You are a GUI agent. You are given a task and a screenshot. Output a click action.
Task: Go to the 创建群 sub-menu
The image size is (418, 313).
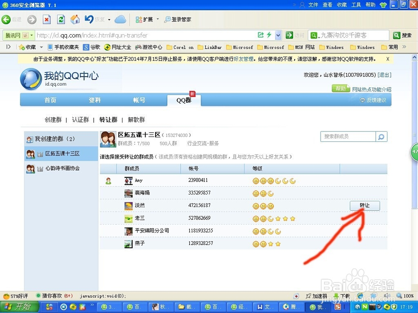point(53,120)
